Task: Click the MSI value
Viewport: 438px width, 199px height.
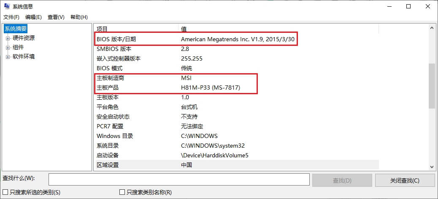Action: click(x=186, y=78)
